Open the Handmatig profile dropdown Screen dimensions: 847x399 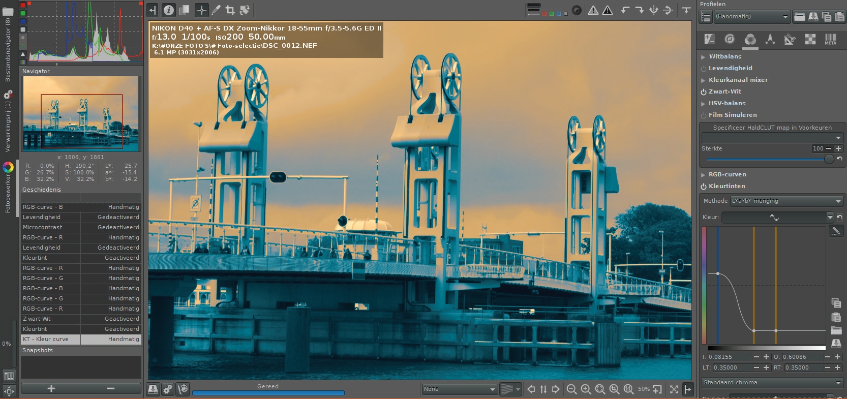[x=751, y=17]
